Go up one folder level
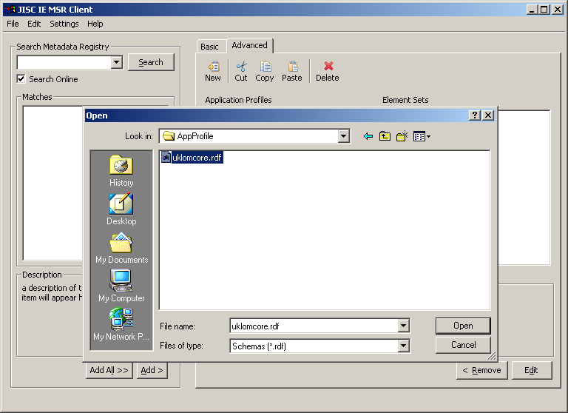 coord(385,136)
